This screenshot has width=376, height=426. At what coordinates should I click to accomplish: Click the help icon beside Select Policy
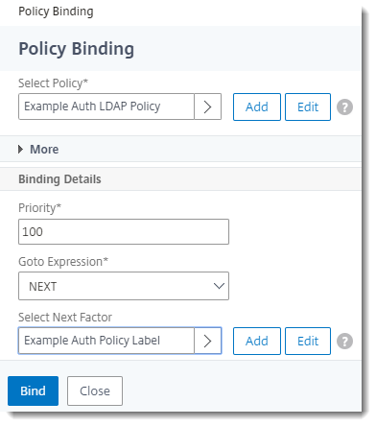tap(344, 106)
